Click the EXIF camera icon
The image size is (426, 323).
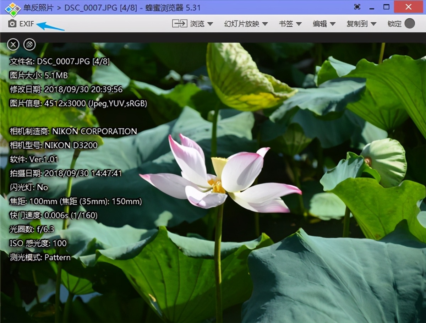(x=12, y=24)
